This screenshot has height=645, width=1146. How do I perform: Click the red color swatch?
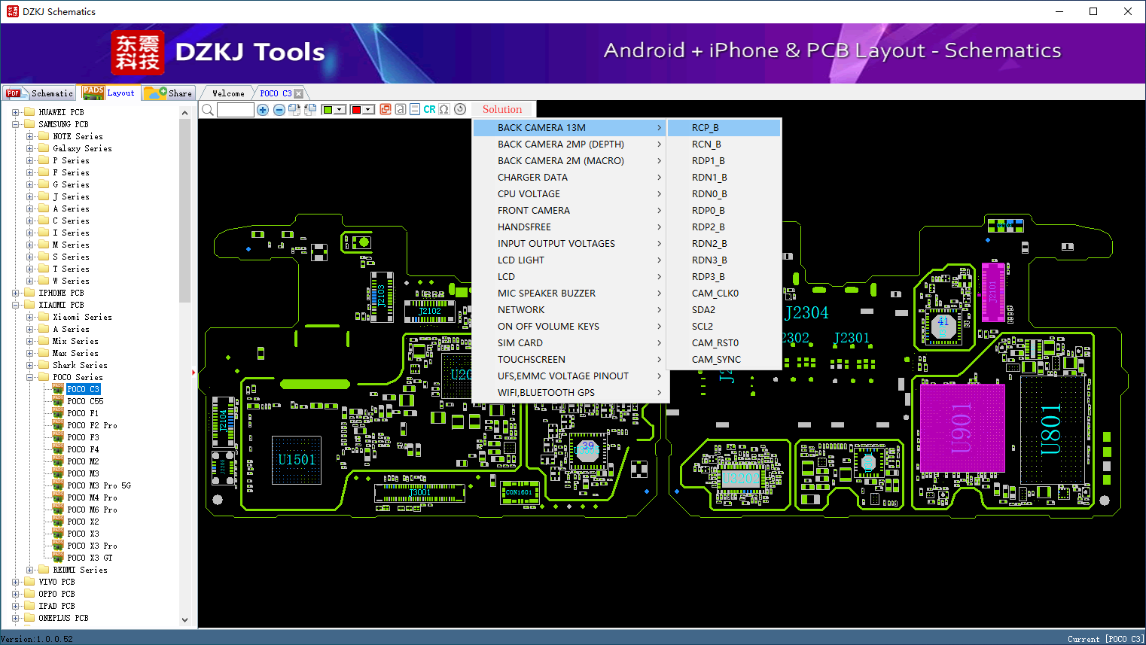pyautogui.click(x=357, y=110)
